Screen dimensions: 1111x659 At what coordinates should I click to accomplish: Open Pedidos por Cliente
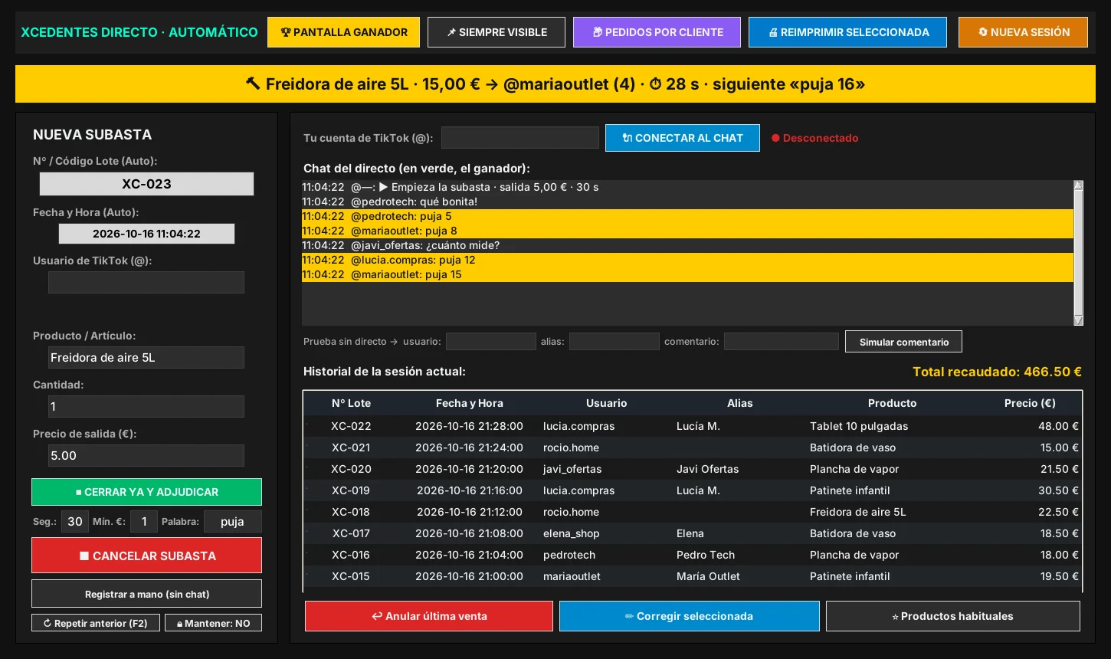click(657, 32)
